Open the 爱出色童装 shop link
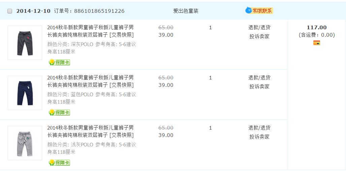 (x=186, y=11)
